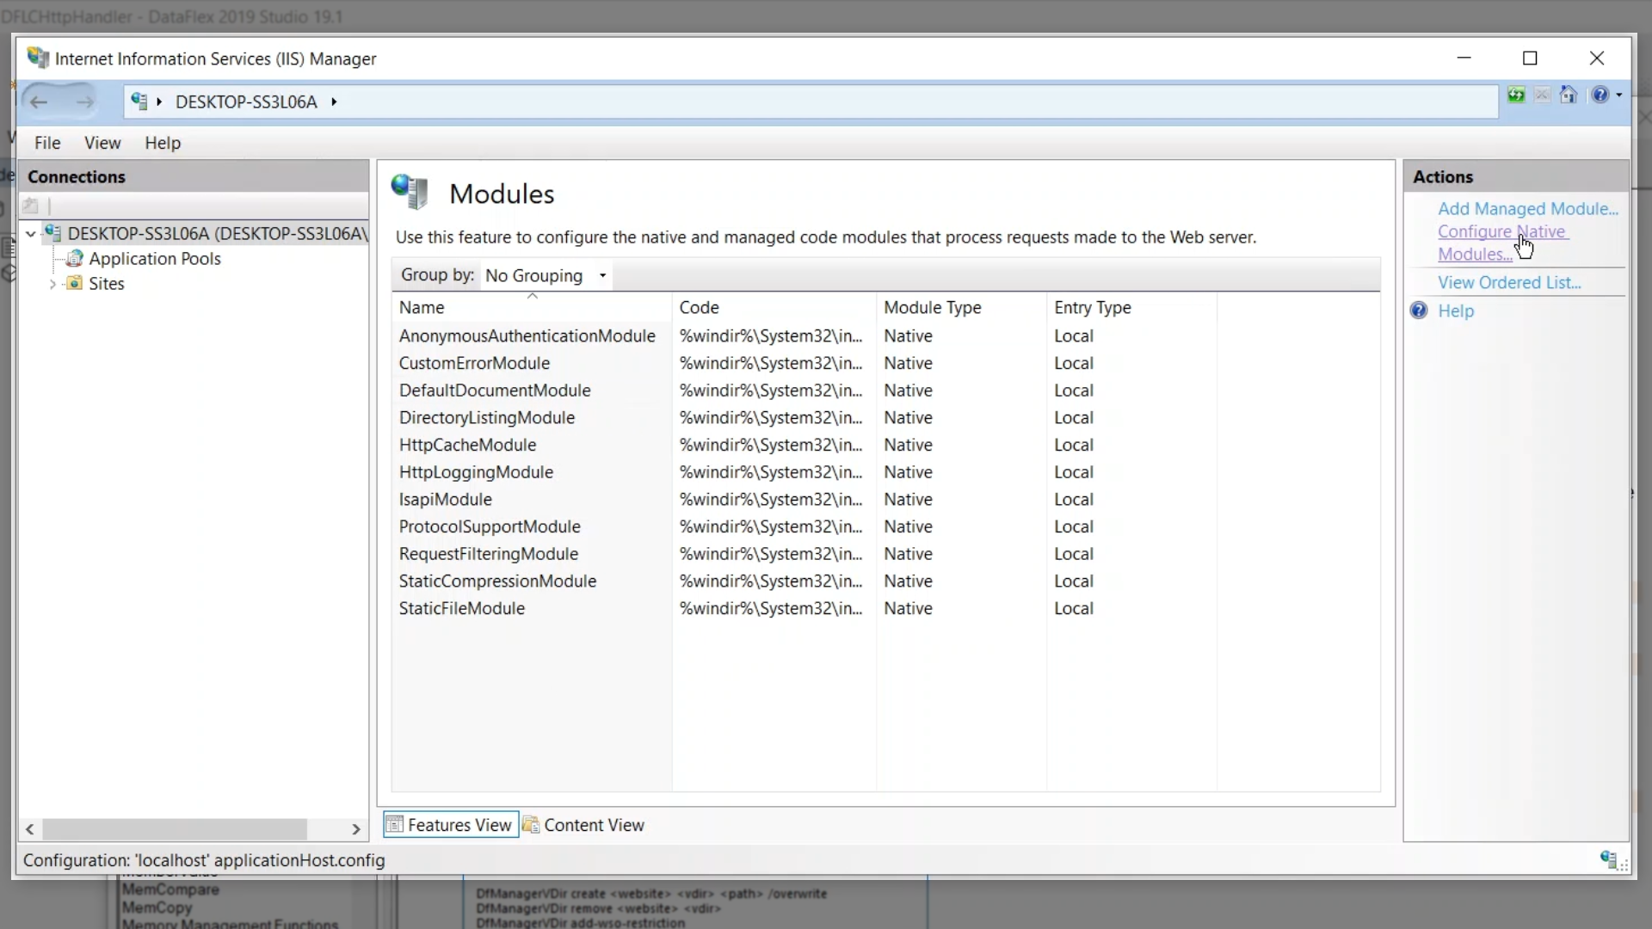
Task: Click the server icon in address bar
Action: [x=139, y=102]
